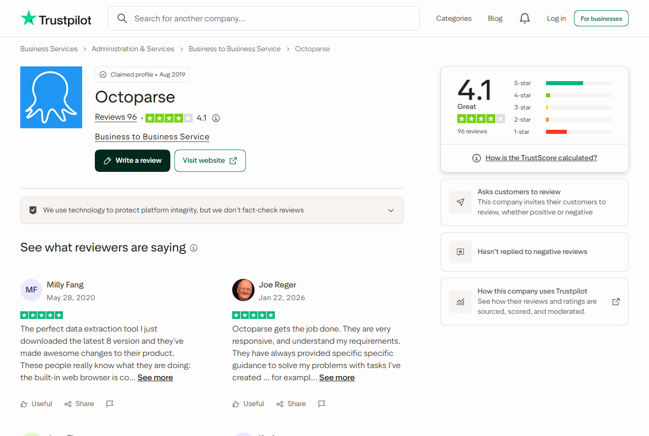
Task: Click the Jan 22, 2026 review date
Action: 282,298
